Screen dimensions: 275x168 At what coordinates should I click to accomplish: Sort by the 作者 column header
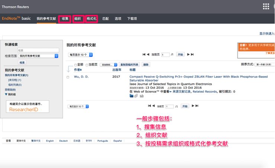click(x=78, y=70)
